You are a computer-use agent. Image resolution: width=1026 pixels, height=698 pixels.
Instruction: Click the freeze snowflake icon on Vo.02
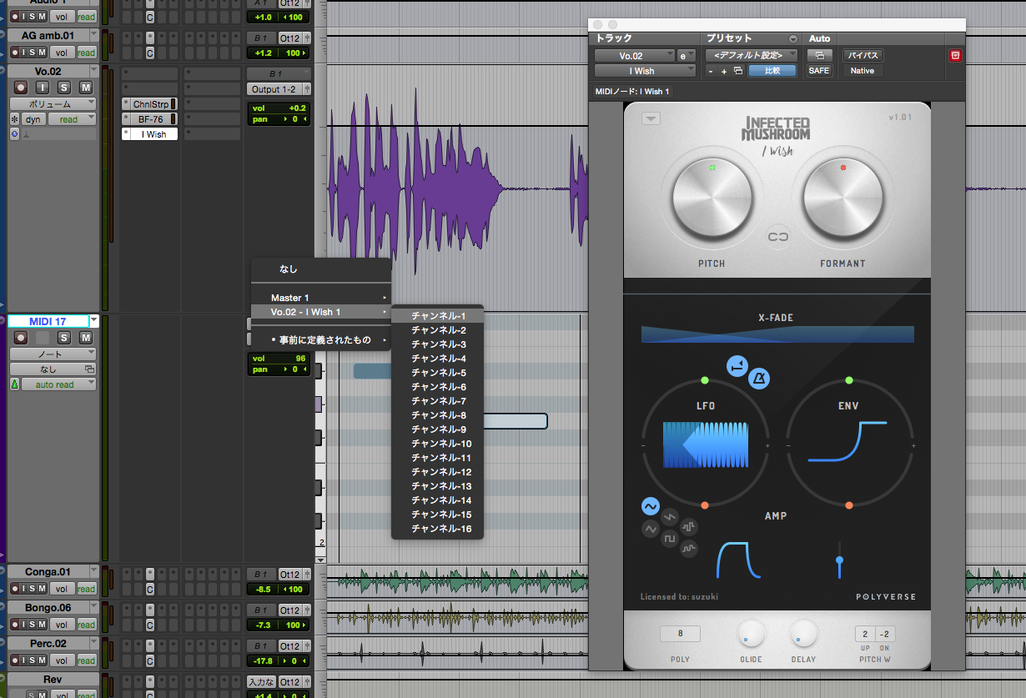tap(14, 119)
